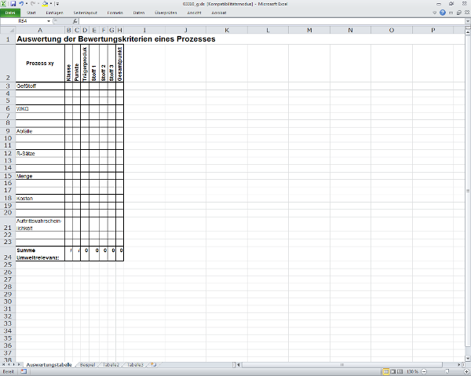
Task: Open Customize Quick Access Toolbar dropdown
Action: (57, 4)
